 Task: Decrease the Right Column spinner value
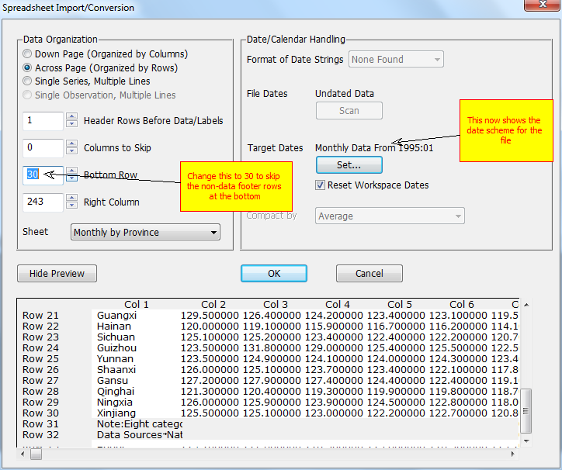click(x=71, y=206)
